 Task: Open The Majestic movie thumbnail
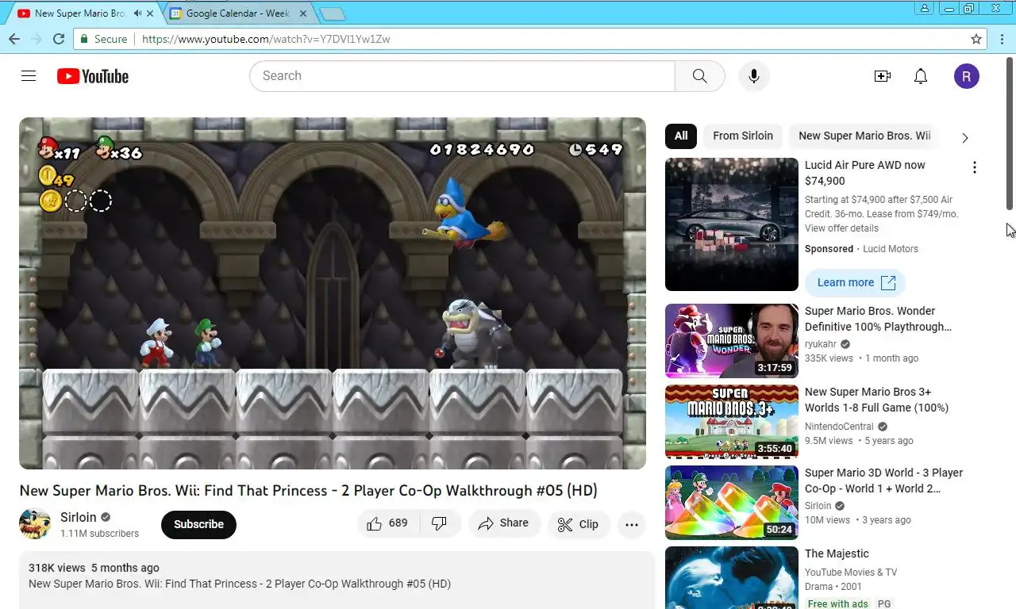point(732,577)
